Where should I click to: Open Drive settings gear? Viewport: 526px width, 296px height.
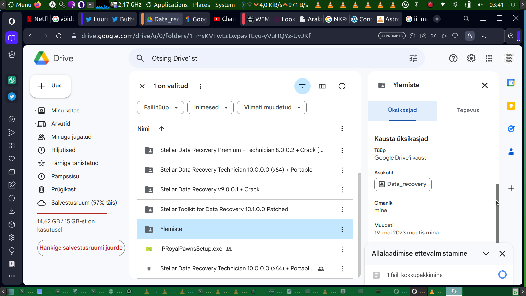(x=471, y=58)
